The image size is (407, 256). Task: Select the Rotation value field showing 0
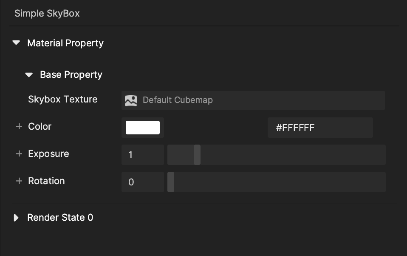(143, 182)
